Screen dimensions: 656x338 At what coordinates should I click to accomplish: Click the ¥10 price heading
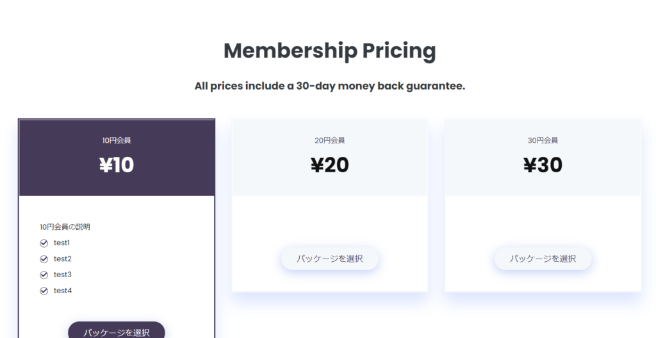coord(117,165)
